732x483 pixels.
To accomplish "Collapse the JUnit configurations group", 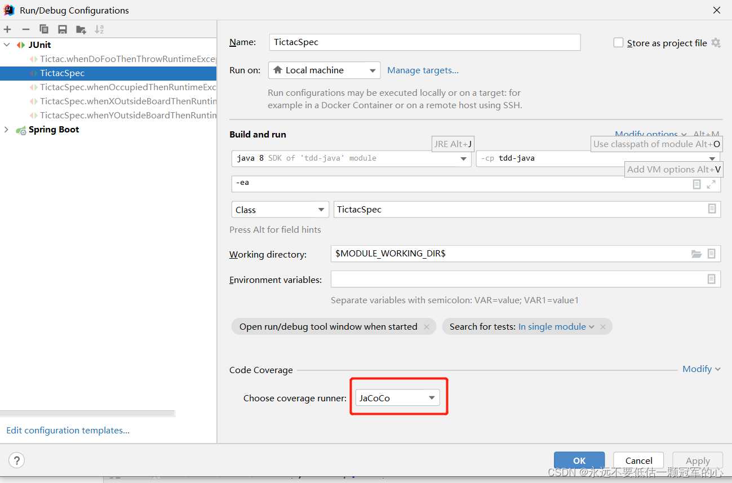I will coord(7,45).
